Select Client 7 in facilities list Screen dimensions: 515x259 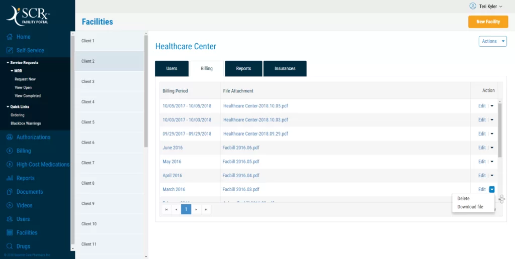coord(109,163)
